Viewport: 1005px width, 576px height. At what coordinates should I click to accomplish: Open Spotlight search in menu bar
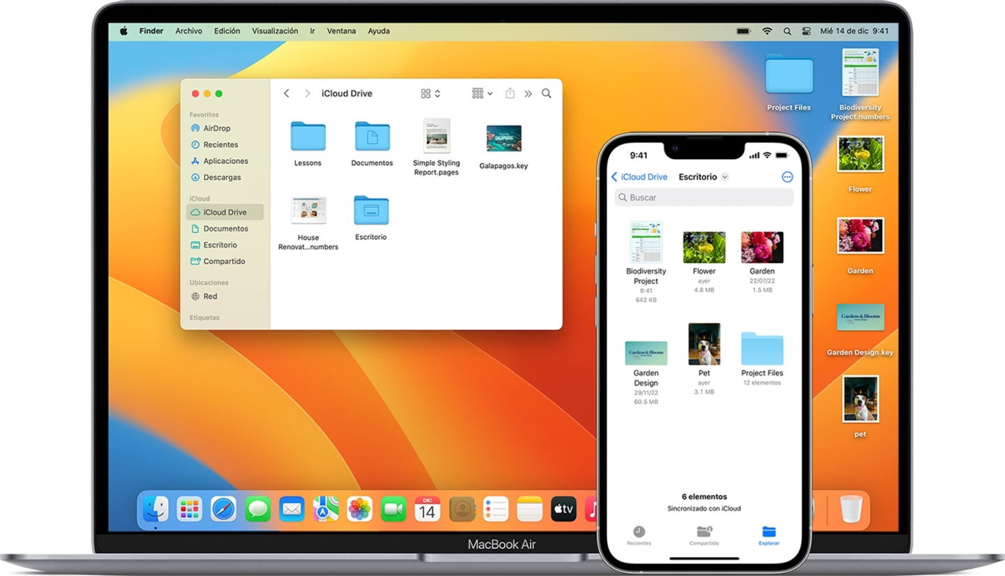(x=787, y=31)
